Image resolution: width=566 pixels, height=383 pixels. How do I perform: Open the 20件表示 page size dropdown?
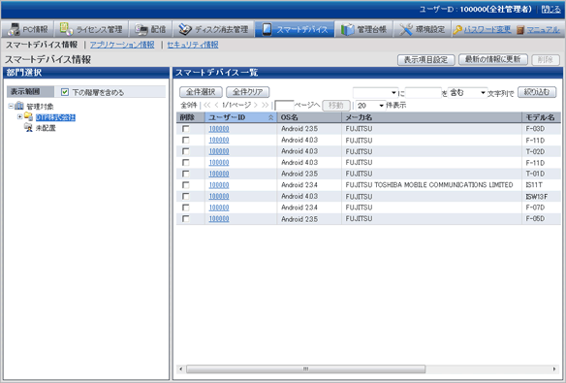(x=370, y=106)
